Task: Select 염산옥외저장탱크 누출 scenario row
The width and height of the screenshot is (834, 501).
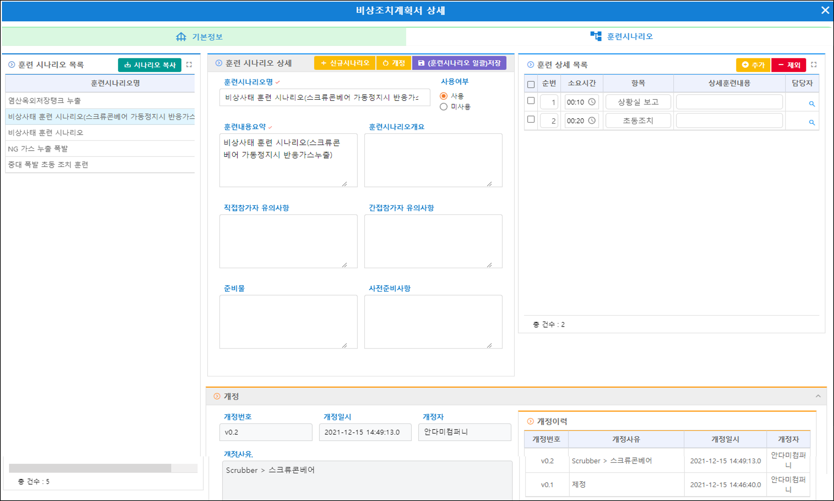Action: click(100, 100)
